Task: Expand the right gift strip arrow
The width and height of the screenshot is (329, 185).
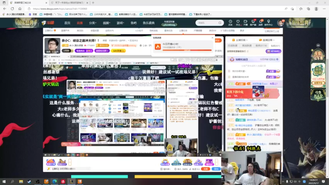Action: 217,162
